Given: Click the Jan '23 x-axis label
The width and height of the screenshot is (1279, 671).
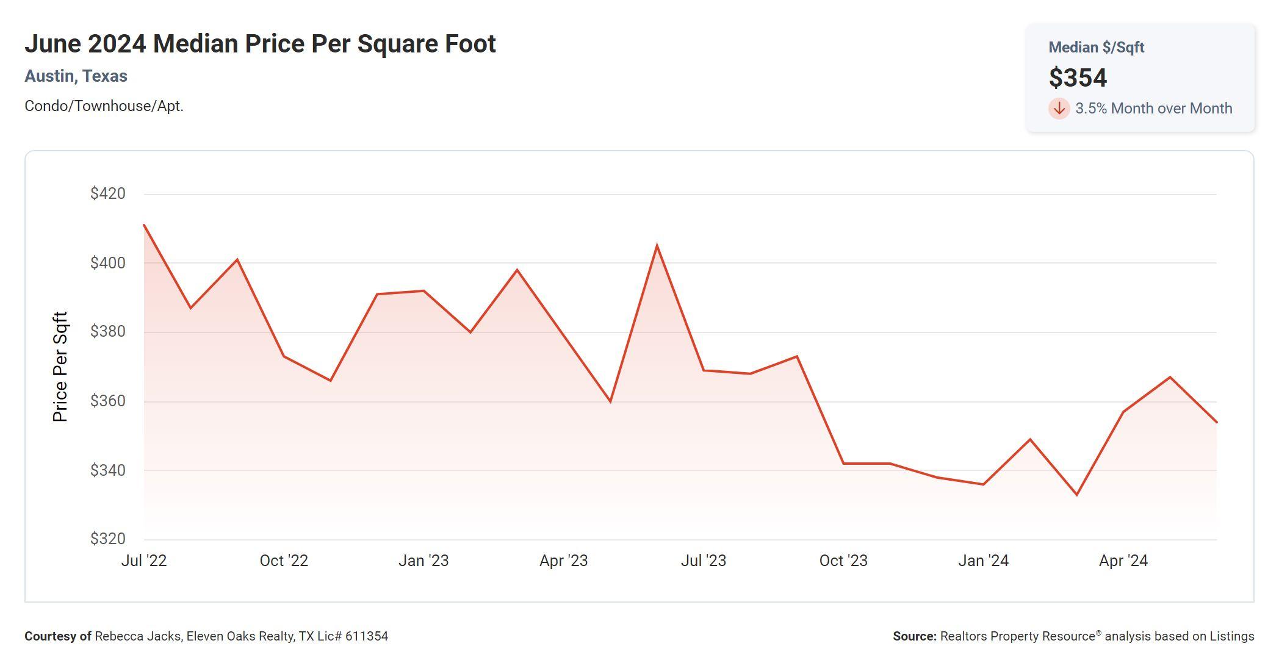Looking at the screenshot, I should point(423,561).
